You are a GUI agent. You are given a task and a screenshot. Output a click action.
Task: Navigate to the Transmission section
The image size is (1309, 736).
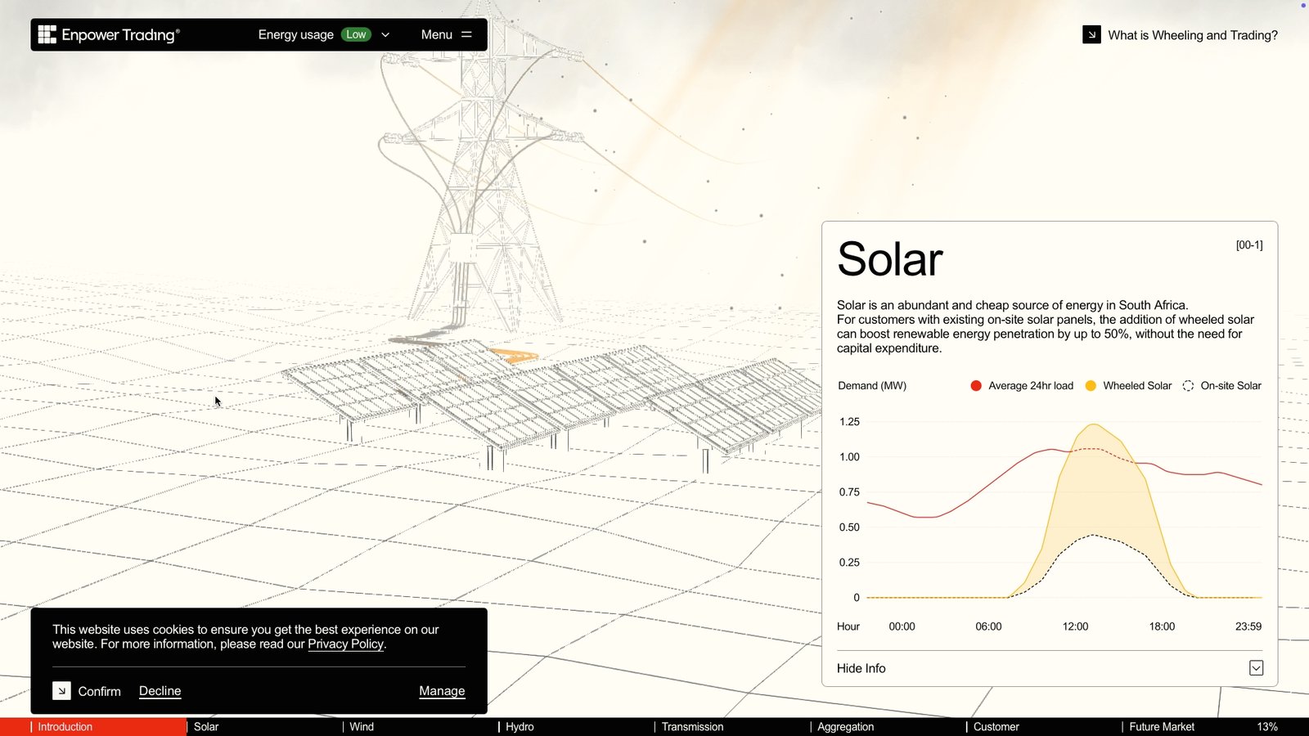[692, 727]
